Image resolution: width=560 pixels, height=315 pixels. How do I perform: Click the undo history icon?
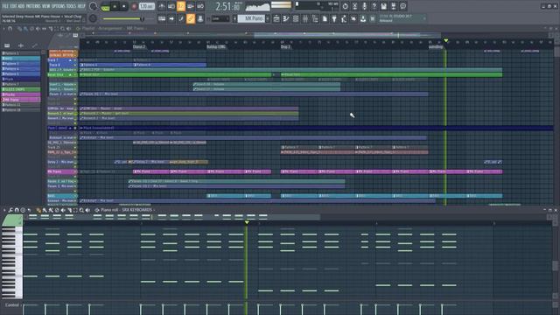345,6
